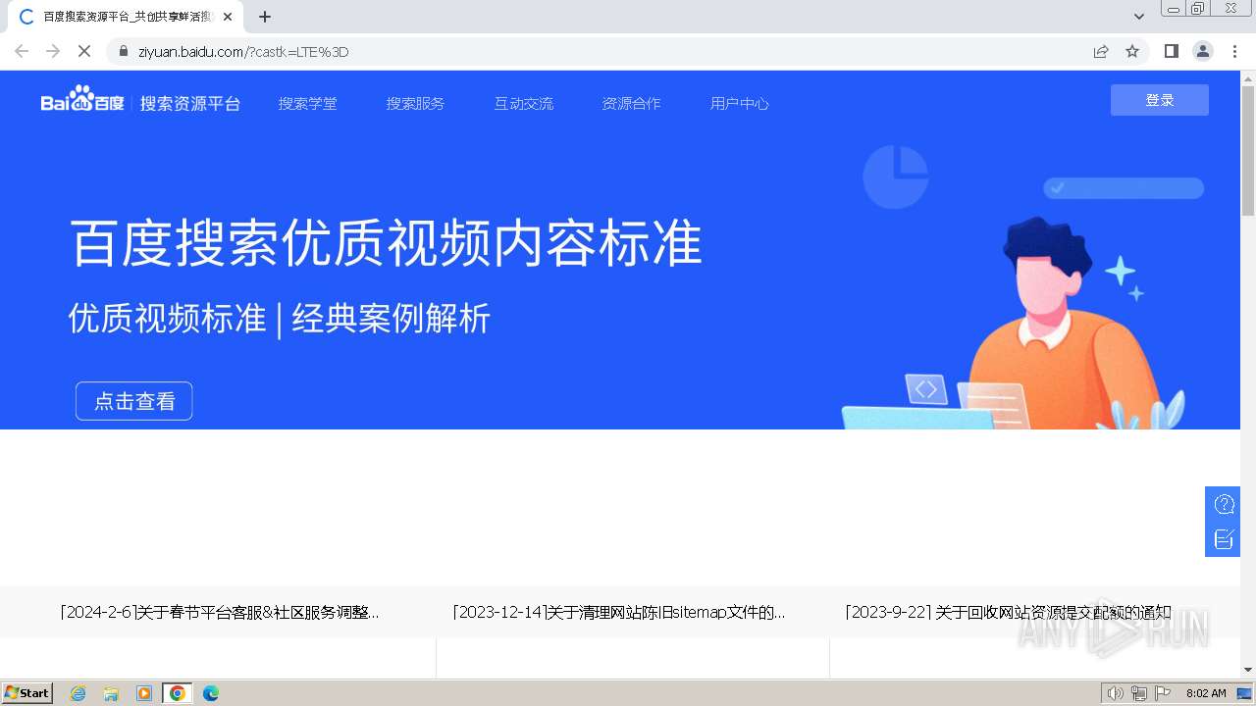
Task: Open 资源合作 menu
Action: [631, 103]
